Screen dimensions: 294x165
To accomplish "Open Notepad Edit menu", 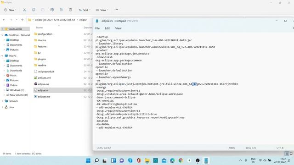I will [107, 28].
